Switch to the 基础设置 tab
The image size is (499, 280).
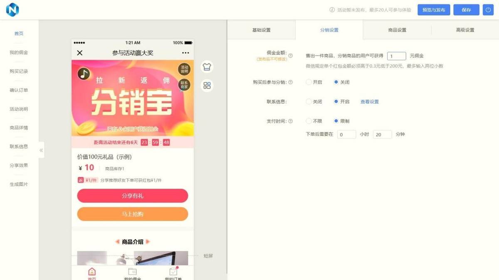(x=261, y=30)
